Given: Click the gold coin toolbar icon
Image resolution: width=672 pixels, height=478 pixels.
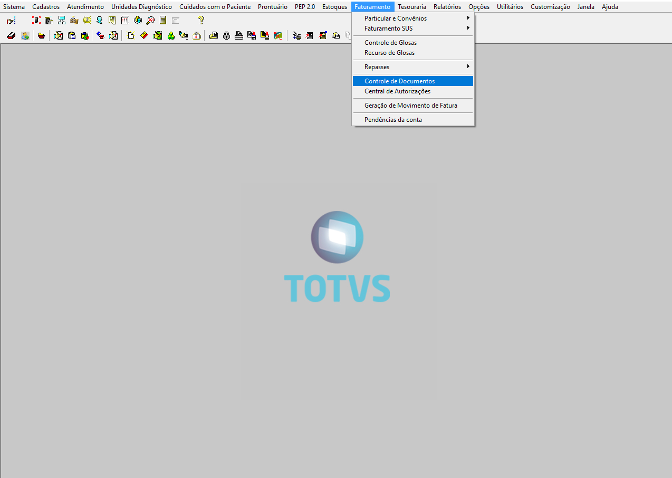Looking at the screenshot, I should click(x=87, y=20).
